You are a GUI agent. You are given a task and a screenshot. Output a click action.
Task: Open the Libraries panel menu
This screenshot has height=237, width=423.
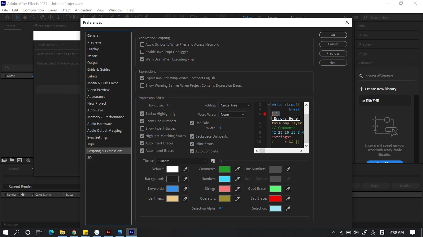click(x=414, y=63)
